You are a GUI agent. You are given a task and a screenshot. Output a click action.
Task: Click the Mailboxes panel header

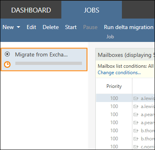125,55
